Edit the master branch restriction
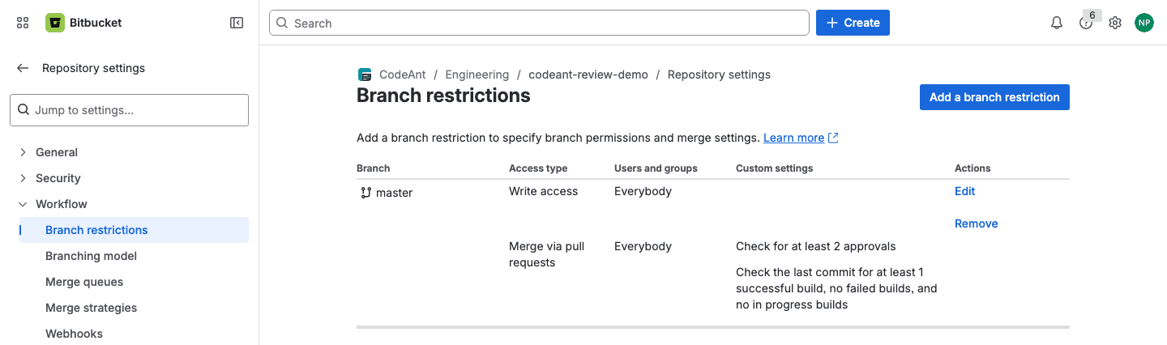 click(964, 191)
